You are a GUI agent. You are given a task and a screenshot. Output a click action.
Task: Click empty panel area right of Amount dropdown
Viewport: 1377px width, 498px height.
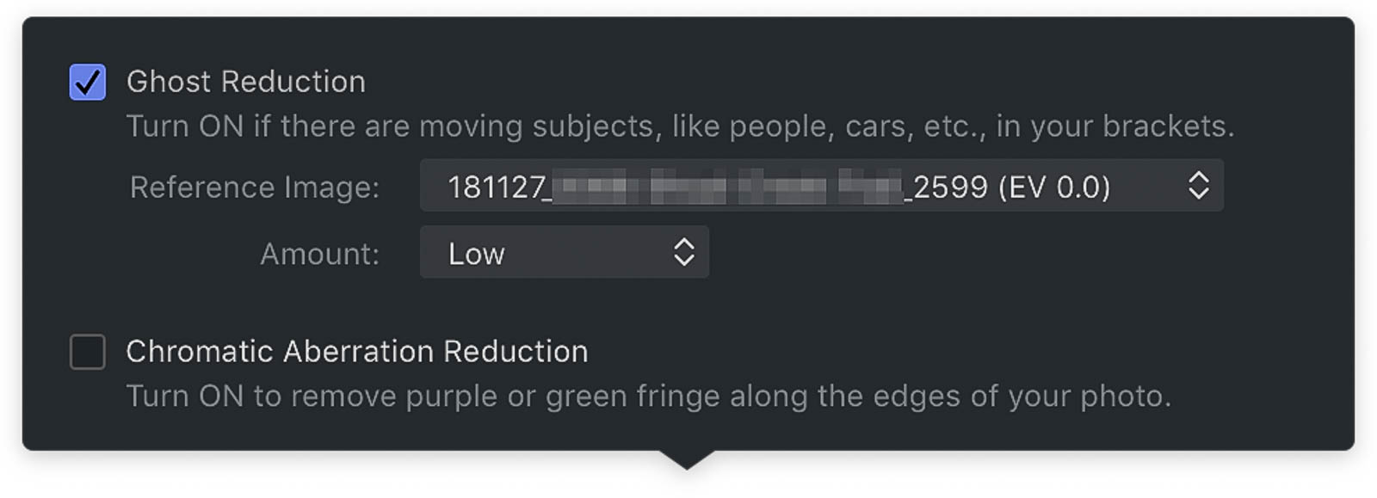coord(990,253)
